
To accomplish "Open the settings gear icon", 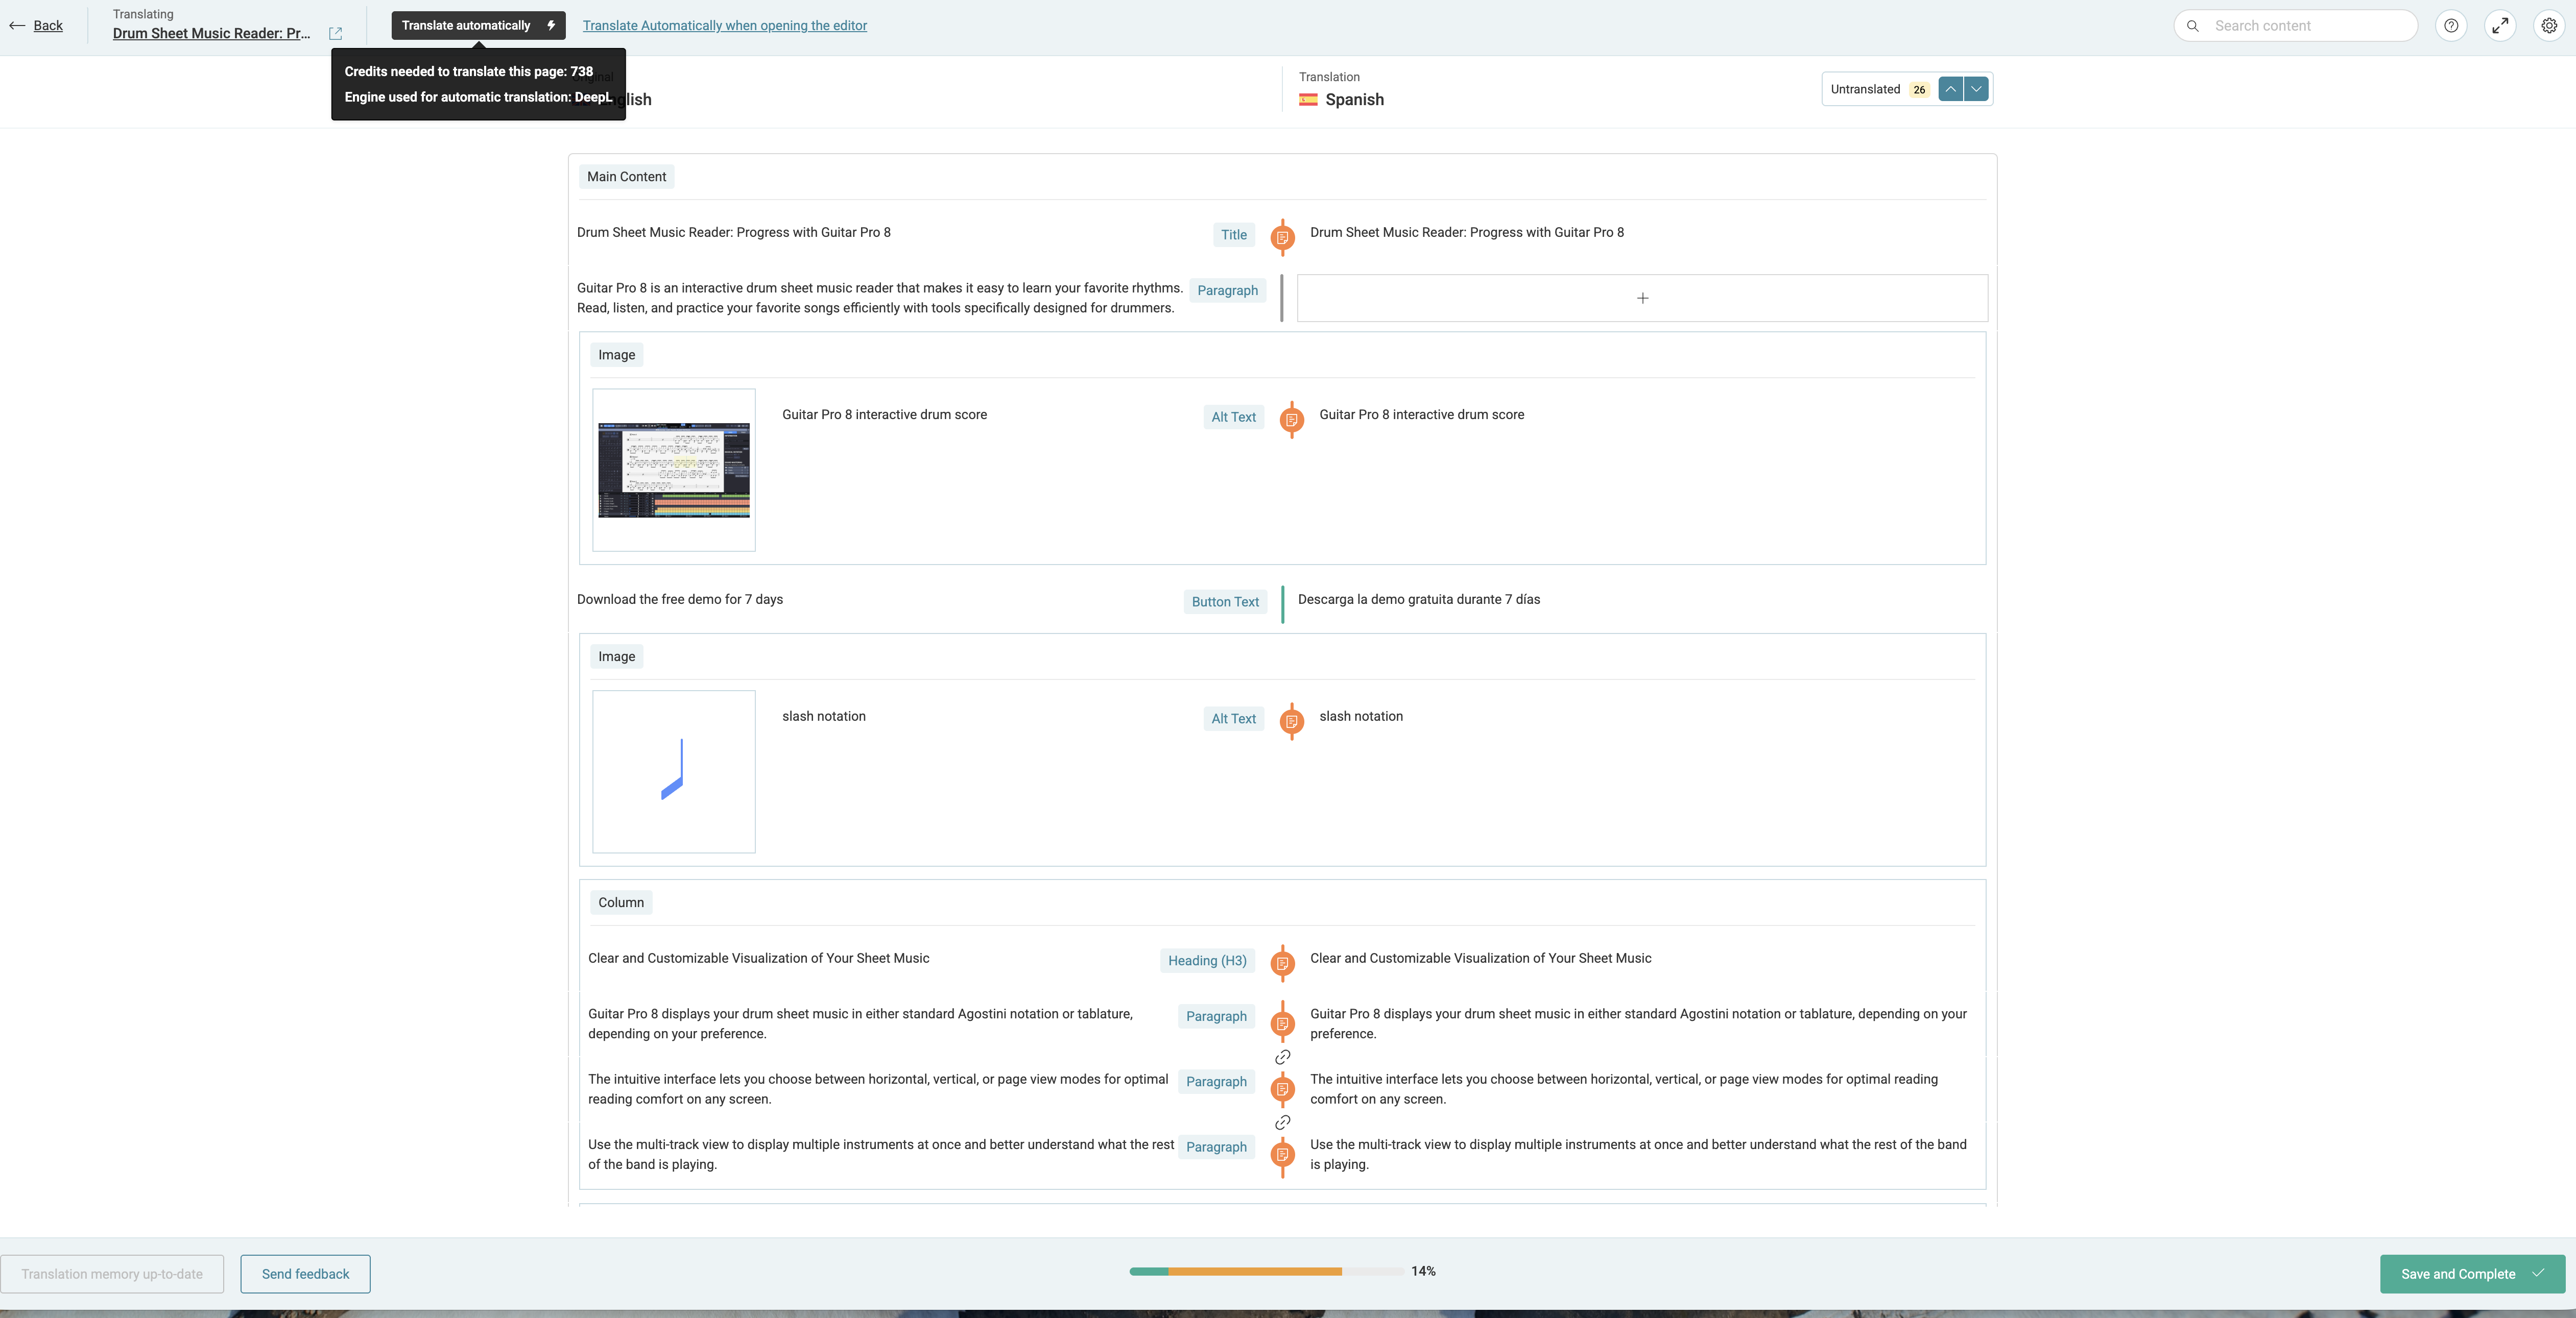I will [x=2549, y=26].
